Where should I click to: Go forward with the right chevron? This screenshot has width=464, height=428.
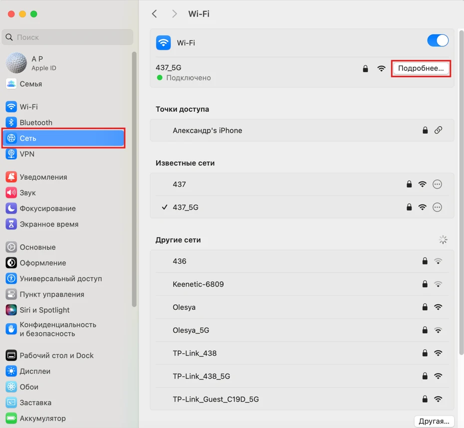pos(175,13)
